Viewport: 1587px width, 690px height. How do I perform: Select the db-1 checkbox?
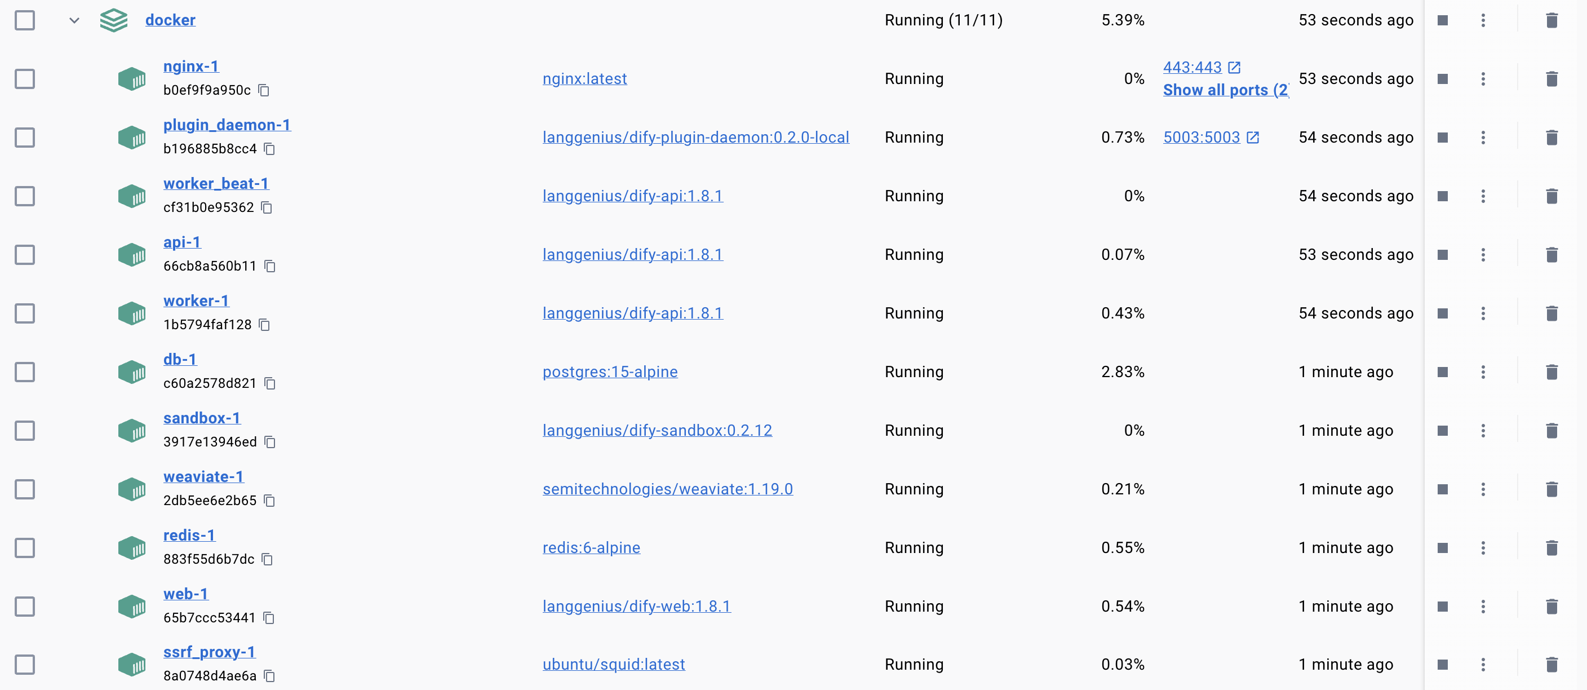25,371
